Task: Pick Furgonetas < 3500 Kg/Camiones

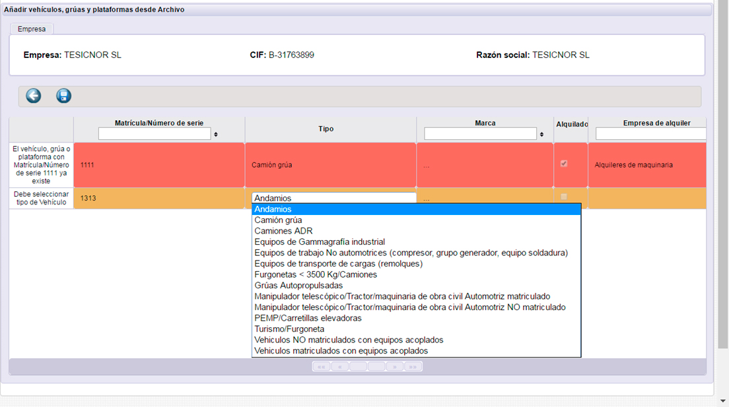Action: click(x=416, y=274)
